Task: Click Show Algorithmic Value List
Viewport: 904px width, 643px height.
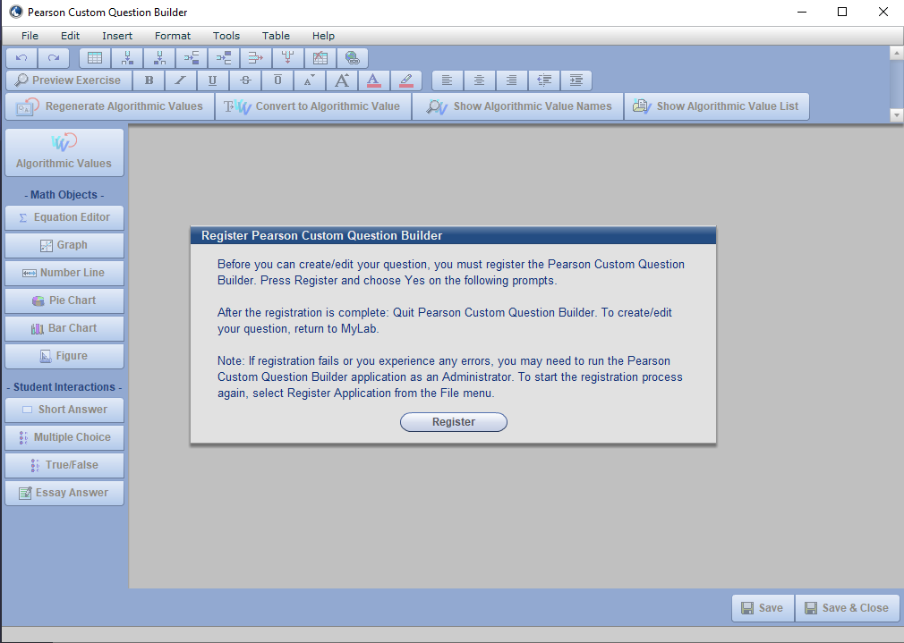Action: (716, 106)
